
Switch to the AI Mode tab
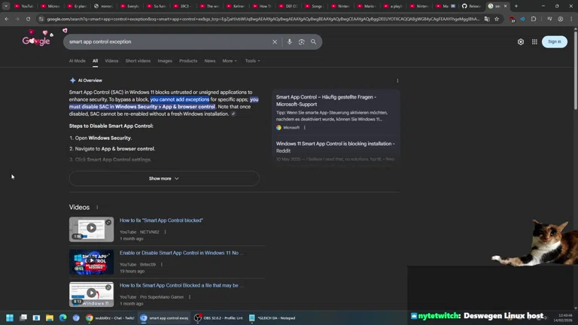[x=77, y=61]
